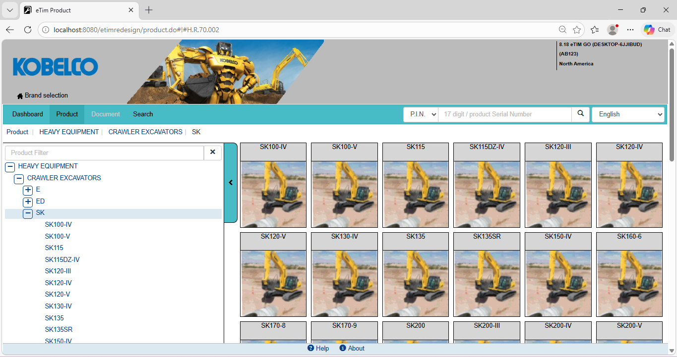Open the Search menu item
The height and width of the screenshot is (357, 677).
click(x=143, y=114)
